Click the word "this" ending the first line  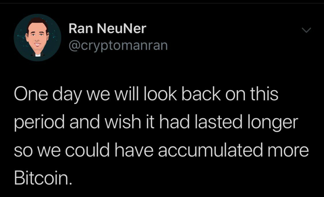[264, 94]
